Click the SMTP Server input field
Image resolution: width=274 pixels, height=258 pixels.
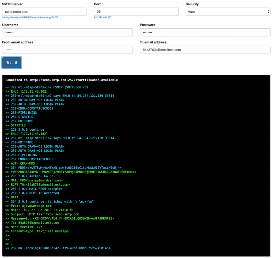(44, 12)
